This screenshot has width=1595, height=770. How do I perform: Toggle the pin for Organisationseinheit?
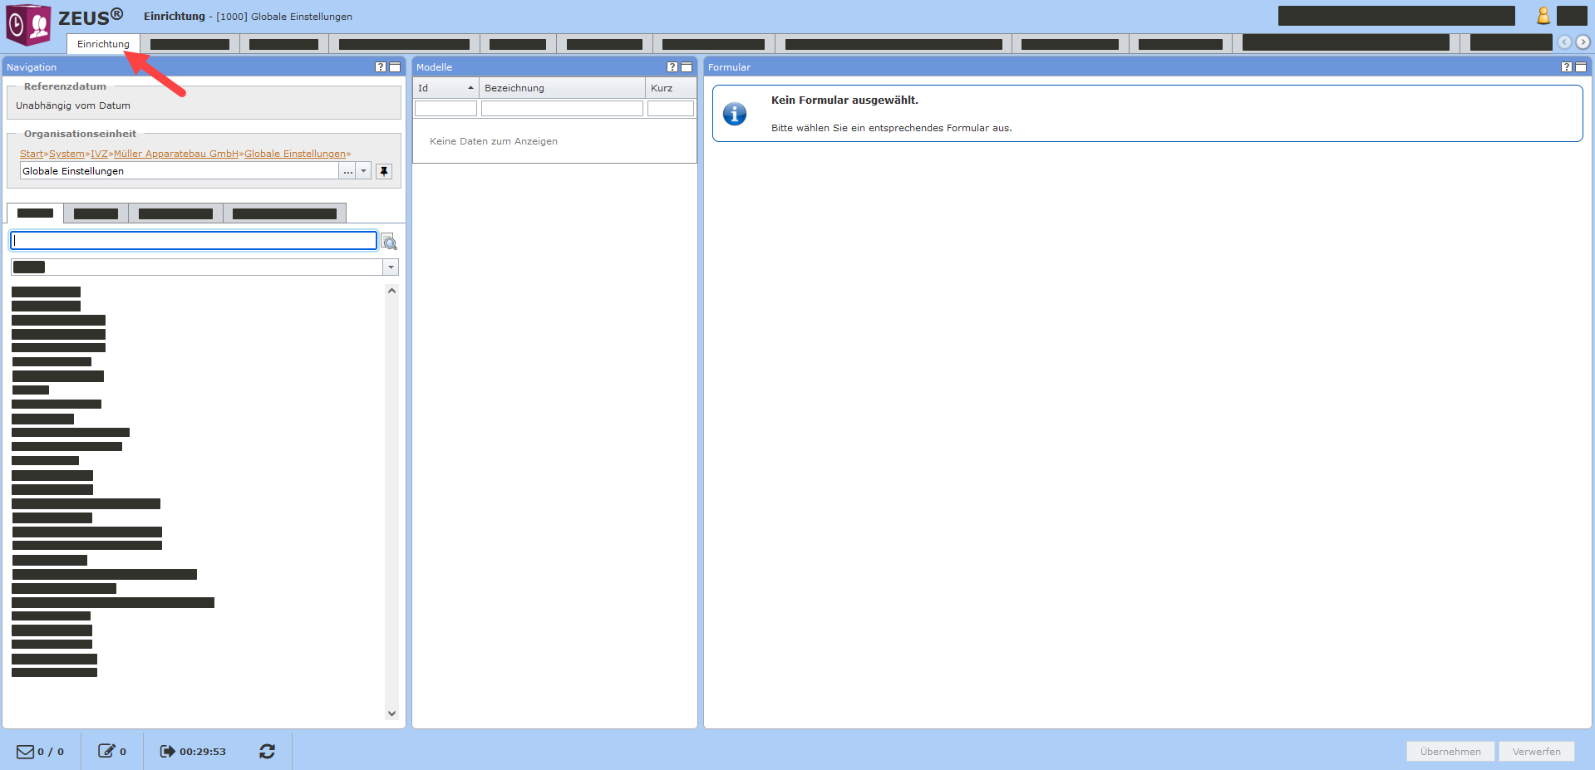[384, 171]
